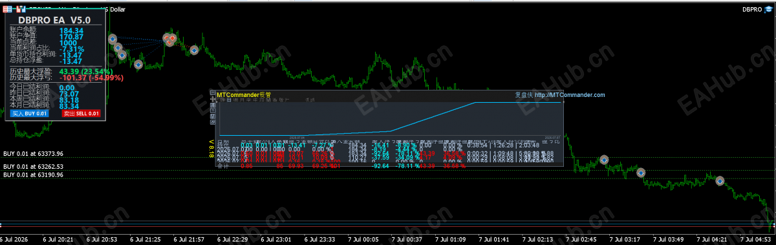Screen dimensions: 776x245
Task: Click the DBPRO EA V5.0 panel title
Action: pos(54,21)
